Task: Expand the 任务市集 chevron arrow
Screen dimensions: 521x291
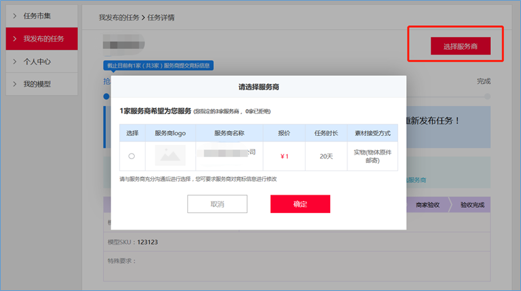Action: pos(15,16)
